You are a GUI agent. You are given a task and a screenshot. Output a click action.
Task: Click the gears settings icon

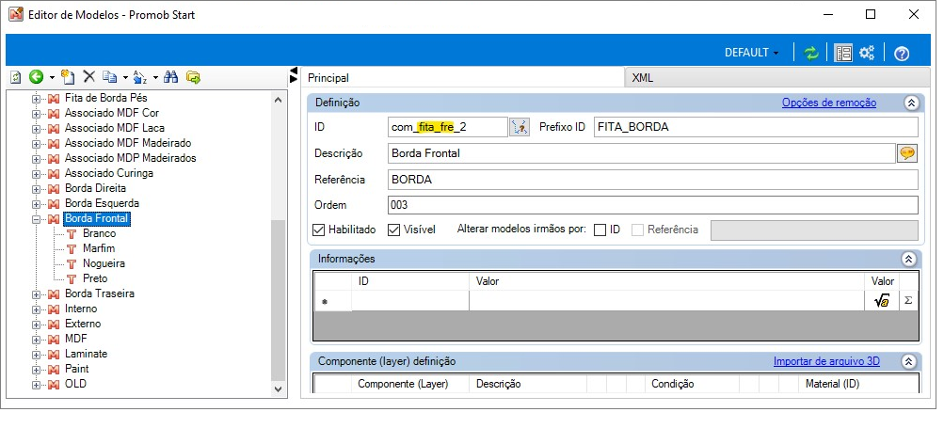(867, 53)
